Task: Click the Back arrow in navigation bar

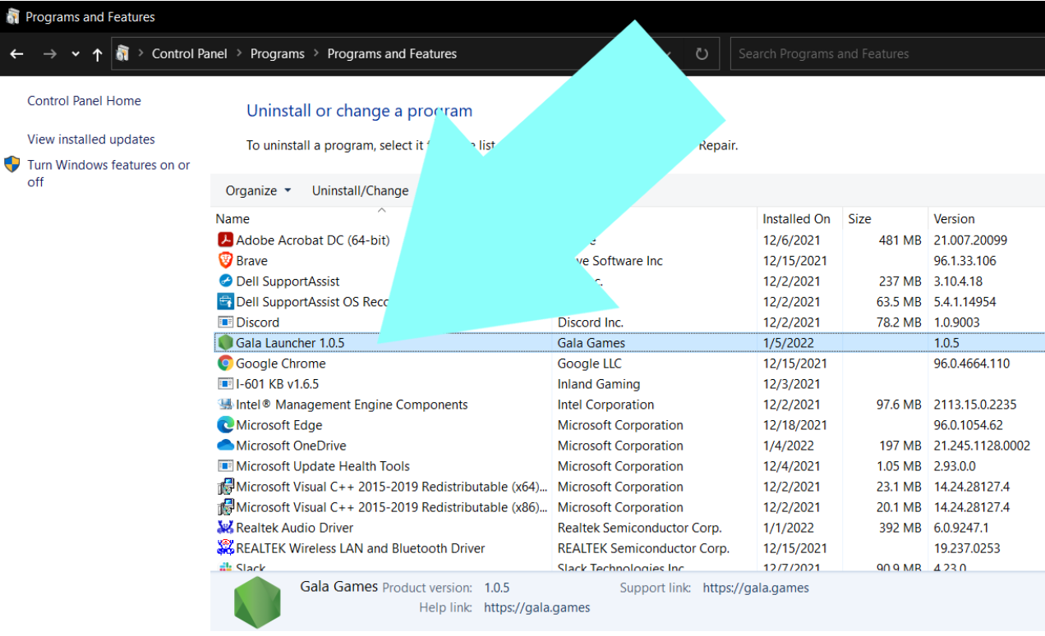Action: coord(16,54)
